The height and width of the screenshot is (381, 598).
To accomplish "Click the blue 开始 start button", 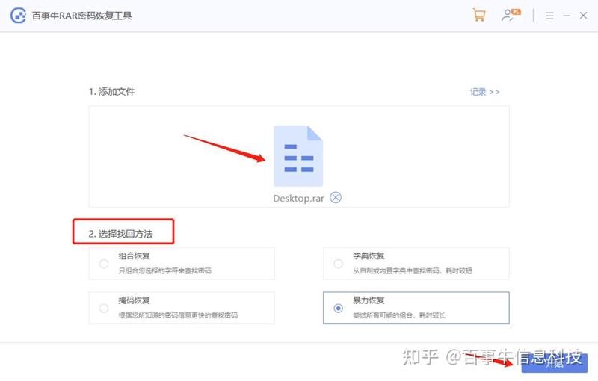I will click(555, 363).
